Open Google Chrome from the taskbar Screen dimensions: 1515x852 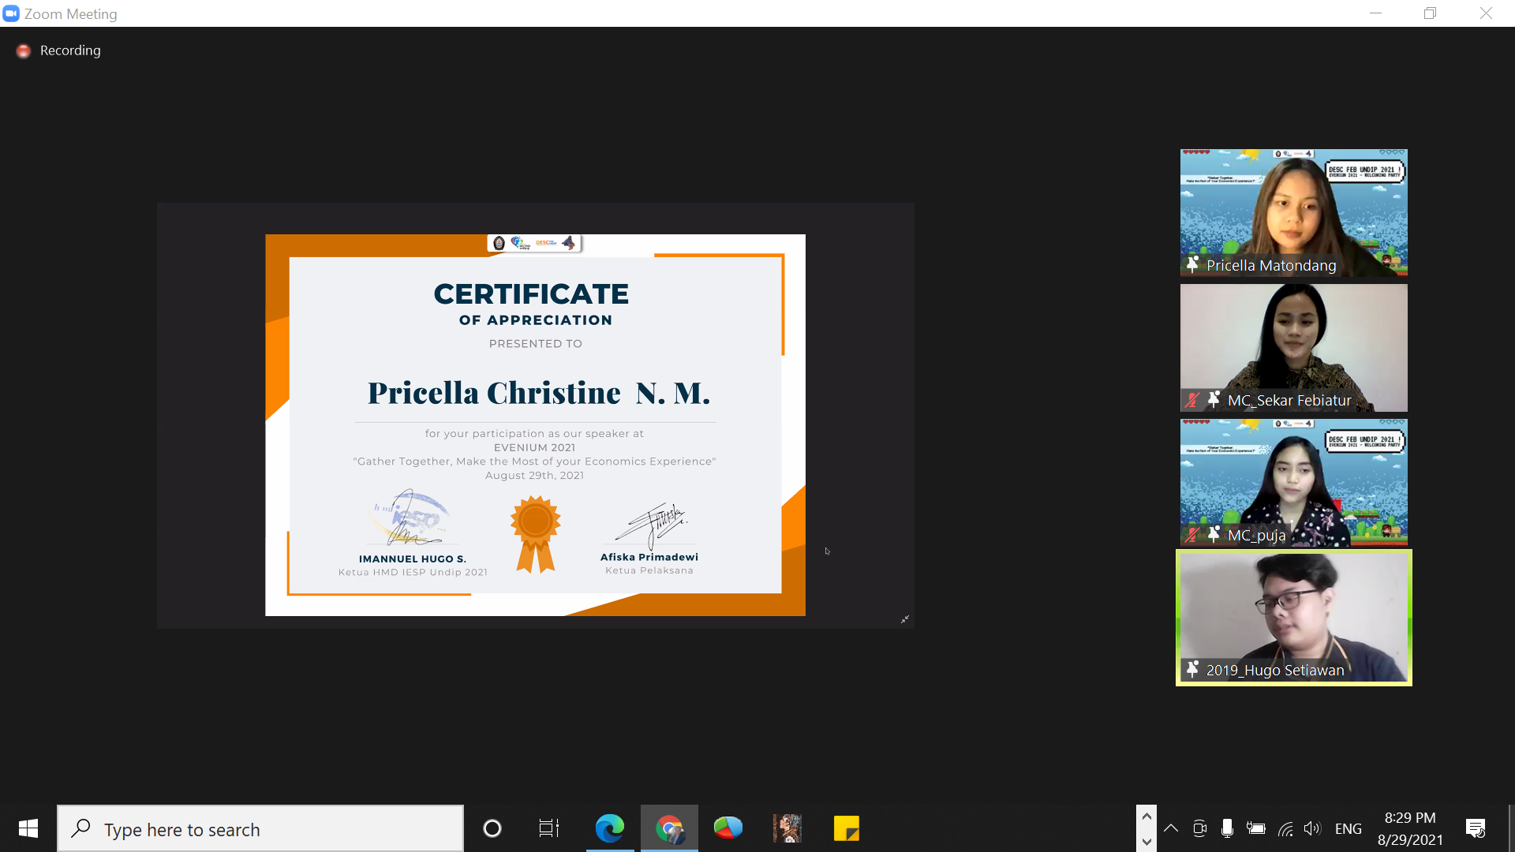click(x=669, y=828)
